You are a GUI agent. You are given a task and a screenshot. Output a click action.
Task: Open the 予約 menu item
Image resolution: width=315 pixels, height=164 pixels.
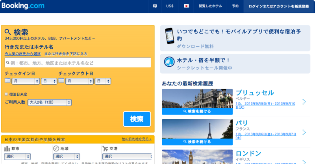(x=235, y=6)
